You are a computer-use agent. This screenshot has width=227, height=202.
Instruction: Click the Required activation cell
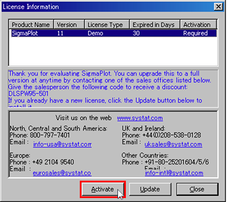click(195, 33)
